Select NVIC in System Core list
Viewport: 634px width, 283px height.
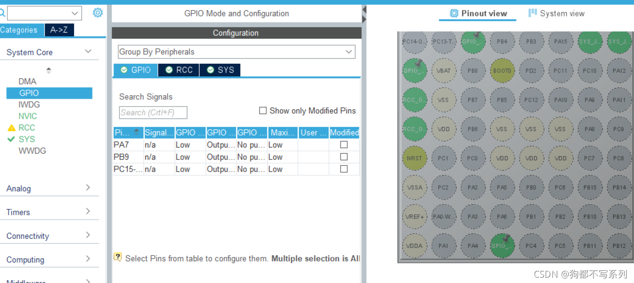pyautogui.click(x=28, y=116)
